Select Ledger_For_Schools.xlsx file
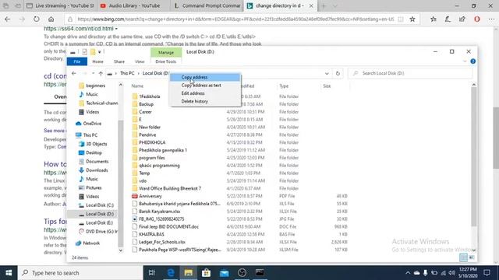This screenshot has width=499, height=280. point(162,242)
